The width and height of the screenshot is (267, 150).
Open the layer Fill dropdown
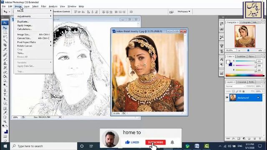263,91
